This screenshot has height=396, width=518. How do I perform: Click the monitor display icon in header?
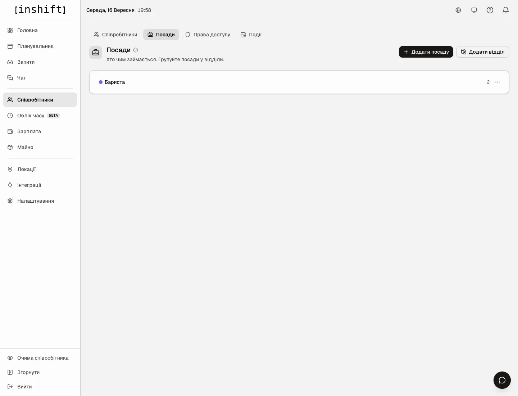point(474,10)
